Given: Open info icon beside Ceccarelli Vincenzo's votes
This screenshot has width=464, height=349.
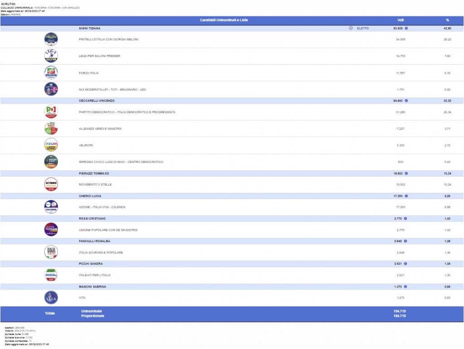Looking at the screenshot, I should click(406, 100).
